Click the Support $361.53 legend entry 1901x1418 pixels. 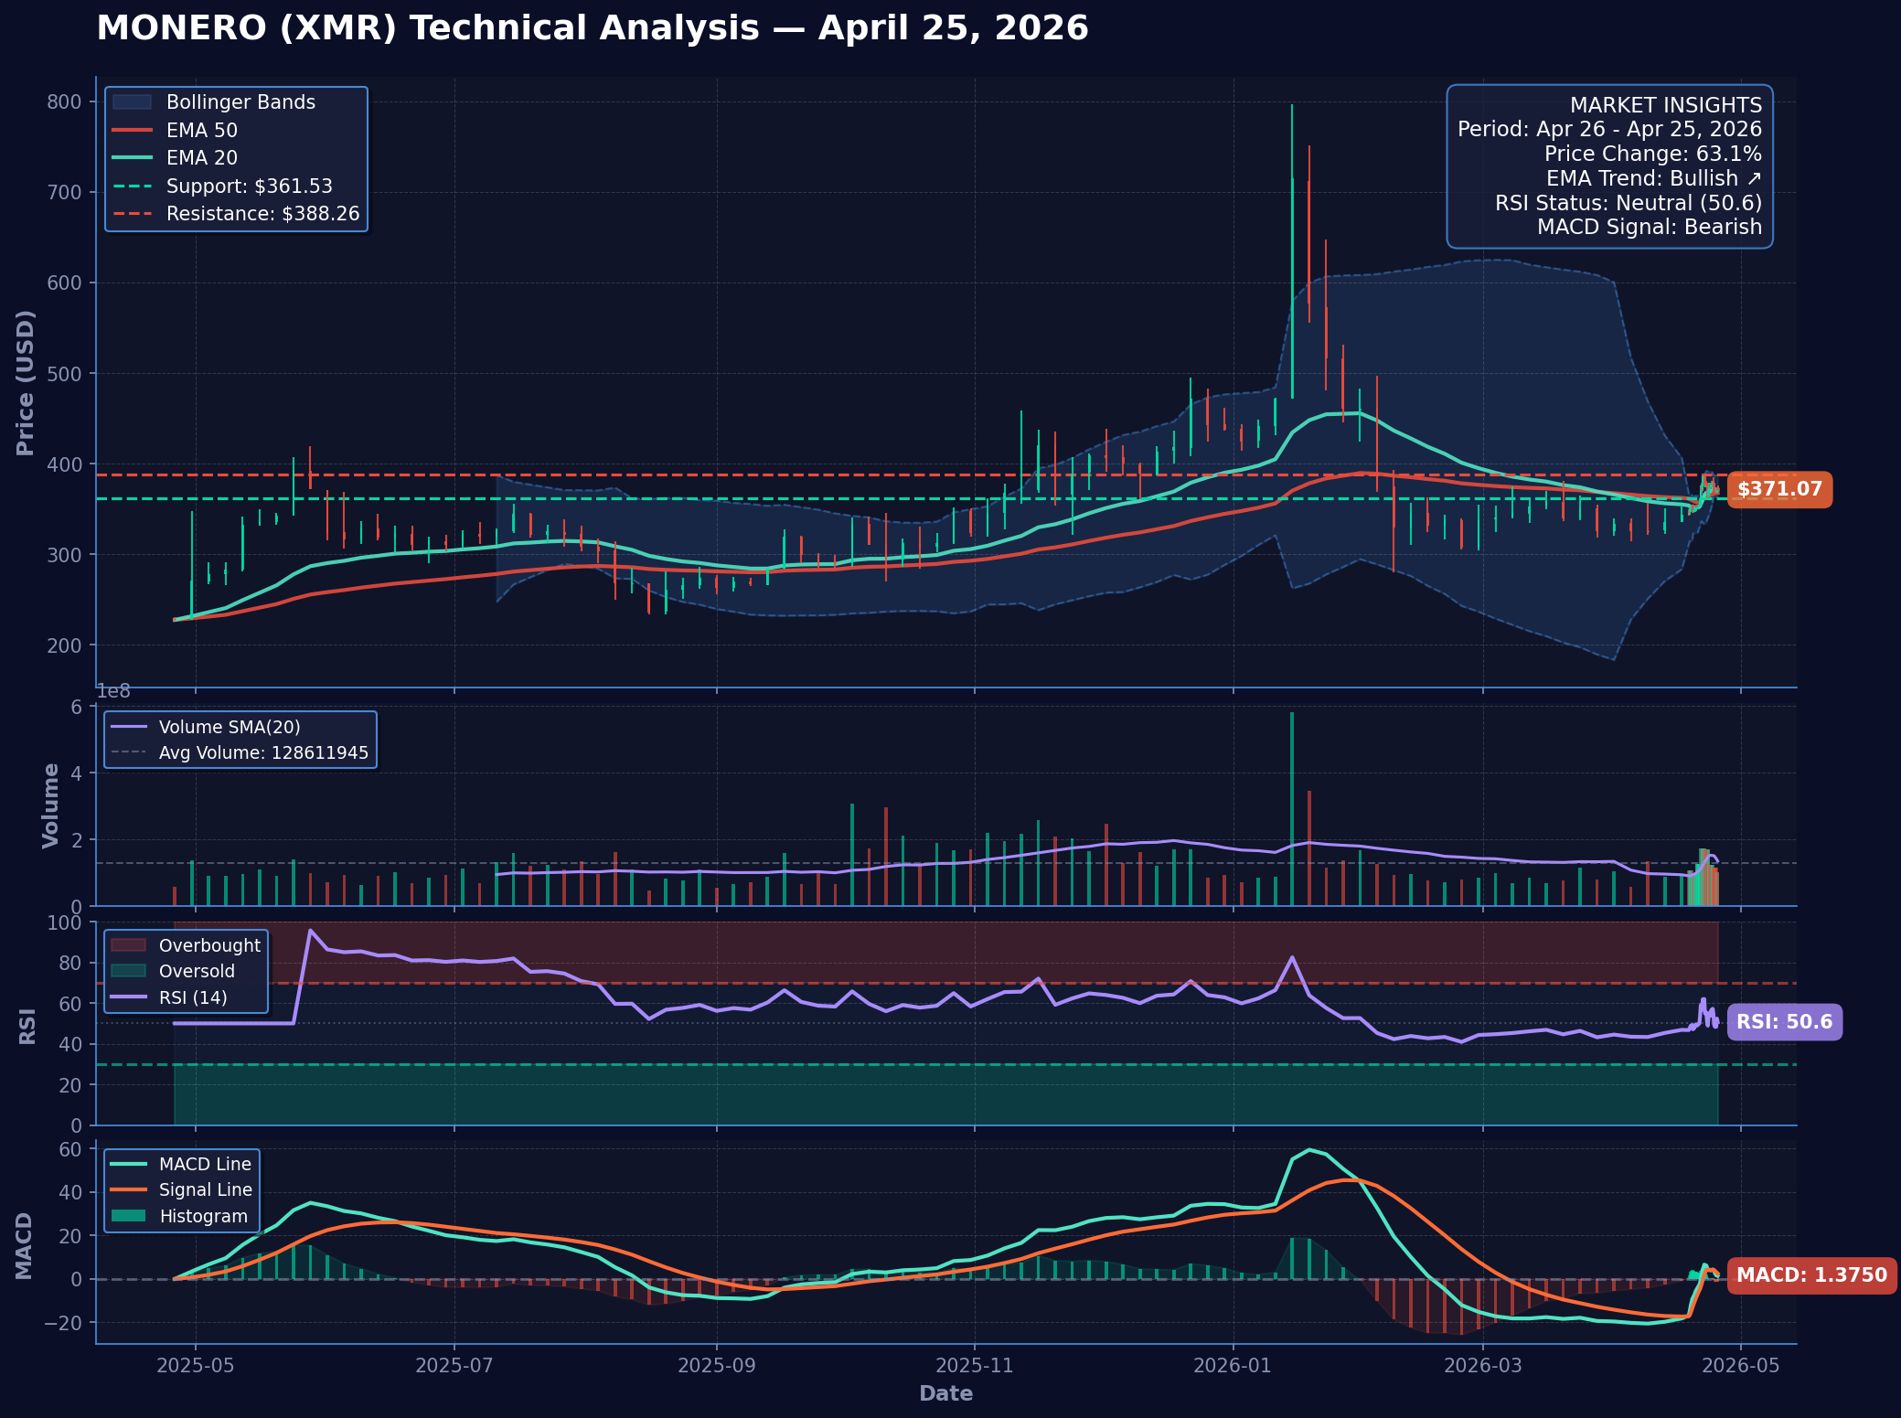tap(249, 187)
